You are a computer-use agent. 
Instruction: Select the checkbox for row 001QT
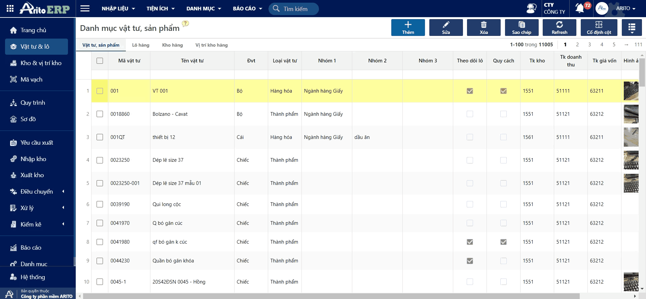coord(100,137)
